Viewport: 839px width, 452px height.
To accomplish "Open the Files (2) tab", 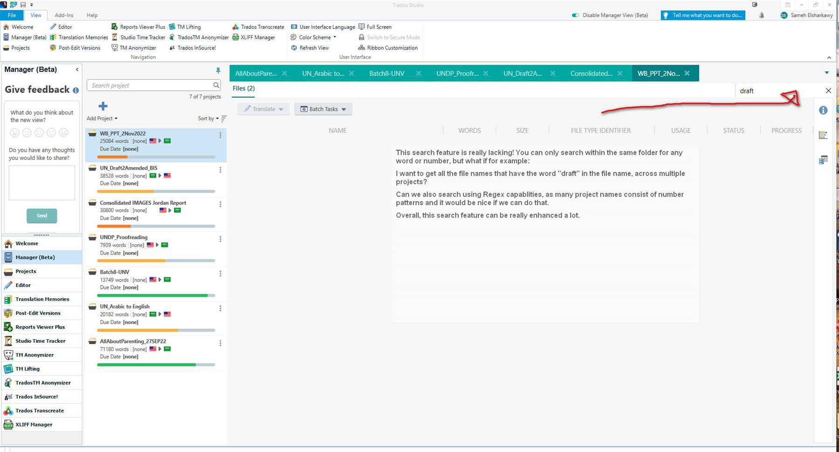I will point(244,89).
